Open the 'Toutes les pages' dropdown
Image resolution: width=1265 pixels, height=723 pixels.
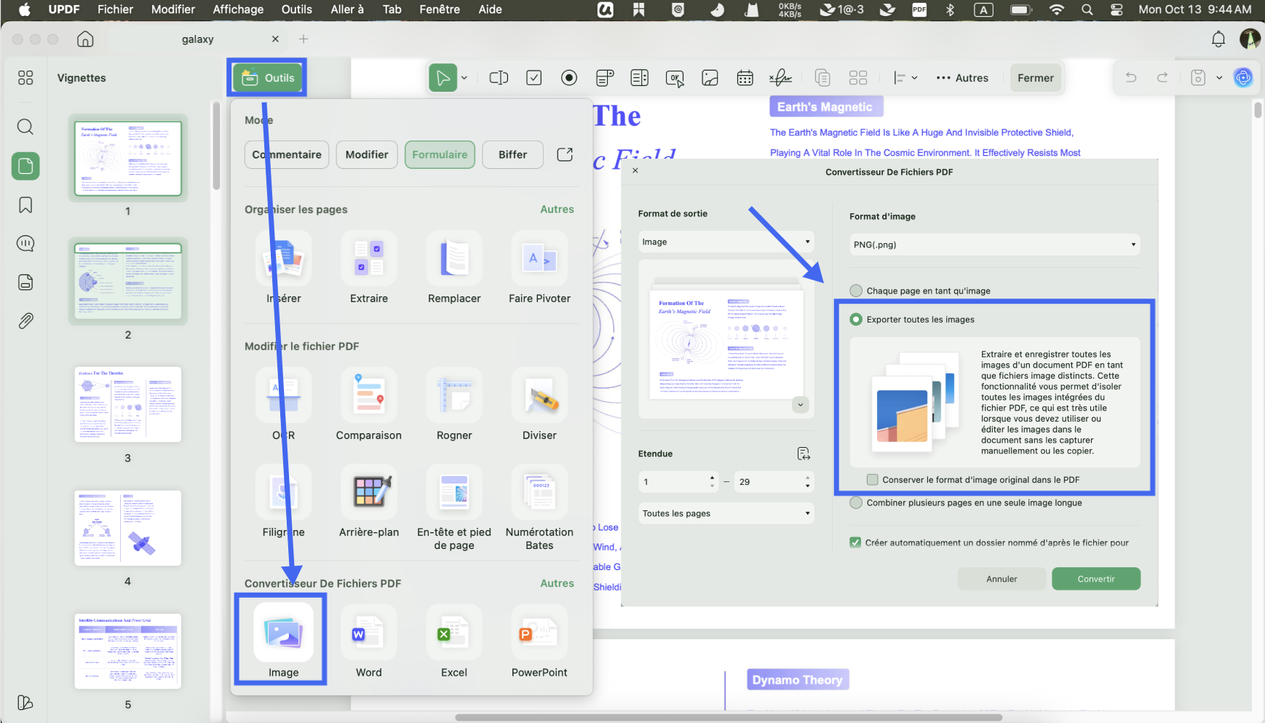pyautogui.click(x=726, y=513)
